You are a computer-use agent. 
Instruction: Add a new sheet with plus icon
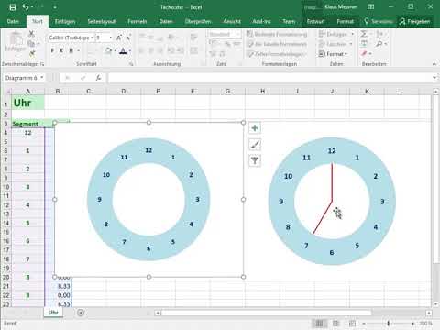tap(81, 313)
